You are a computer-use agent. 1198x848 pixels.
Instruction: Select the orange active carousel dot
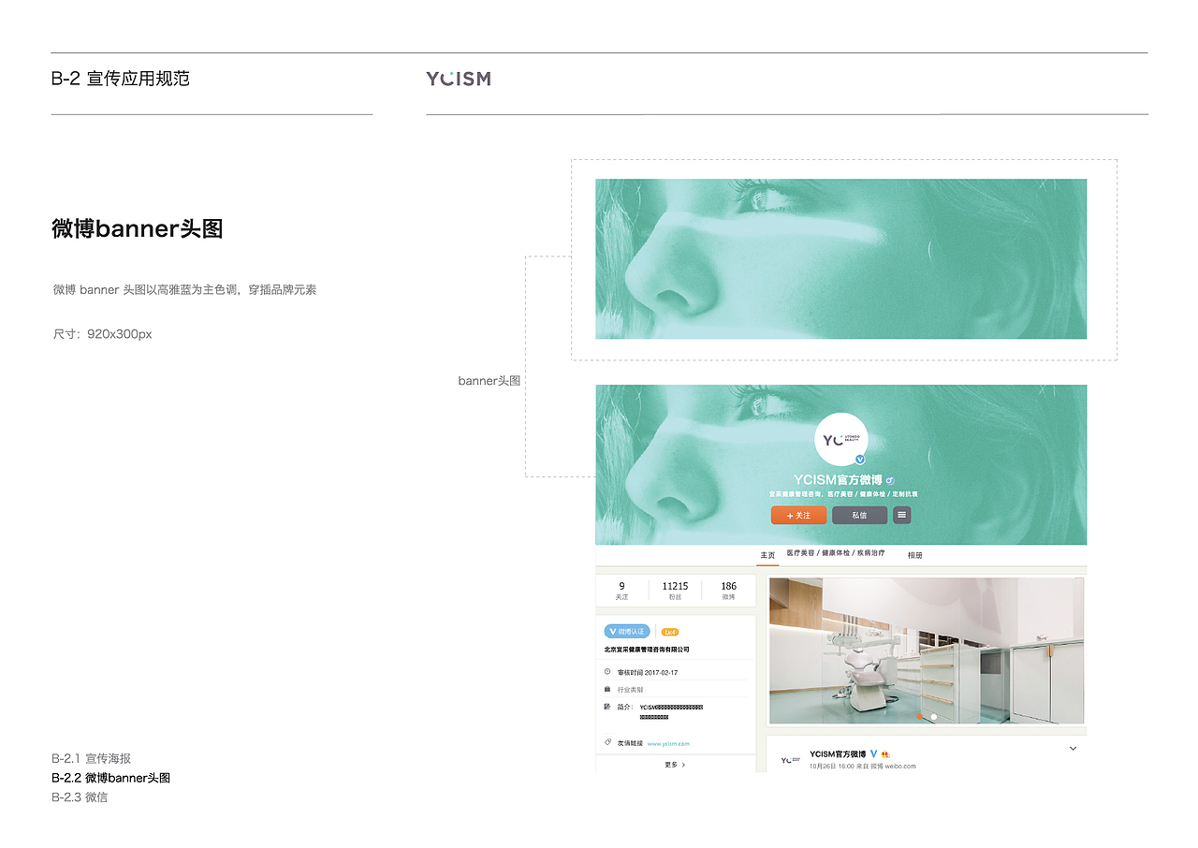click(x=918, y=717)
